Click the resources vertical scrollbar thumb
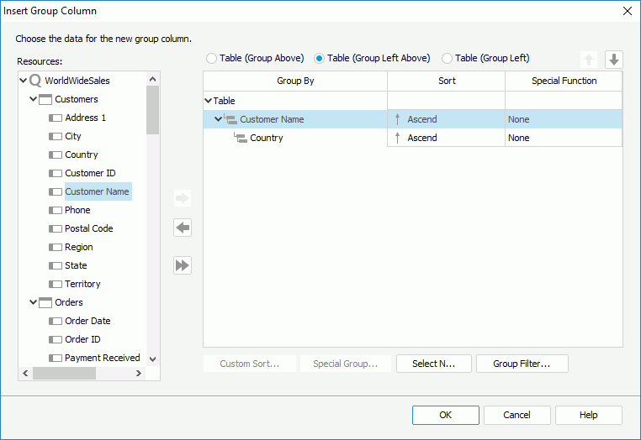Image resolution: width=641 pixels, height=440 pixels. click(153, 110)
